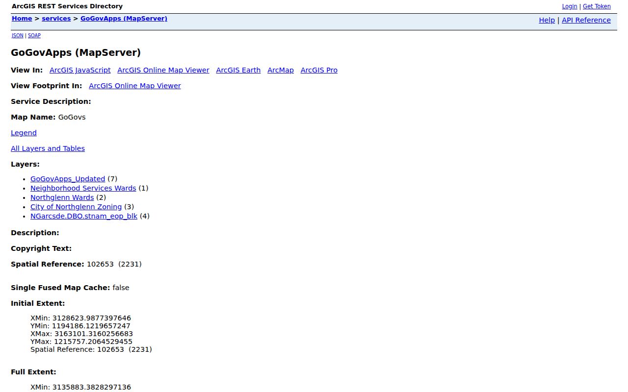Open ArcGIS Online Map Viewer in View In row
The width and height of the screenshot is (628, 392).
click(163, 70)
